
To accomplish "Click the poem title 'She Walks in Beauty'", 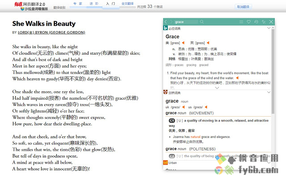I will [44, 24].
